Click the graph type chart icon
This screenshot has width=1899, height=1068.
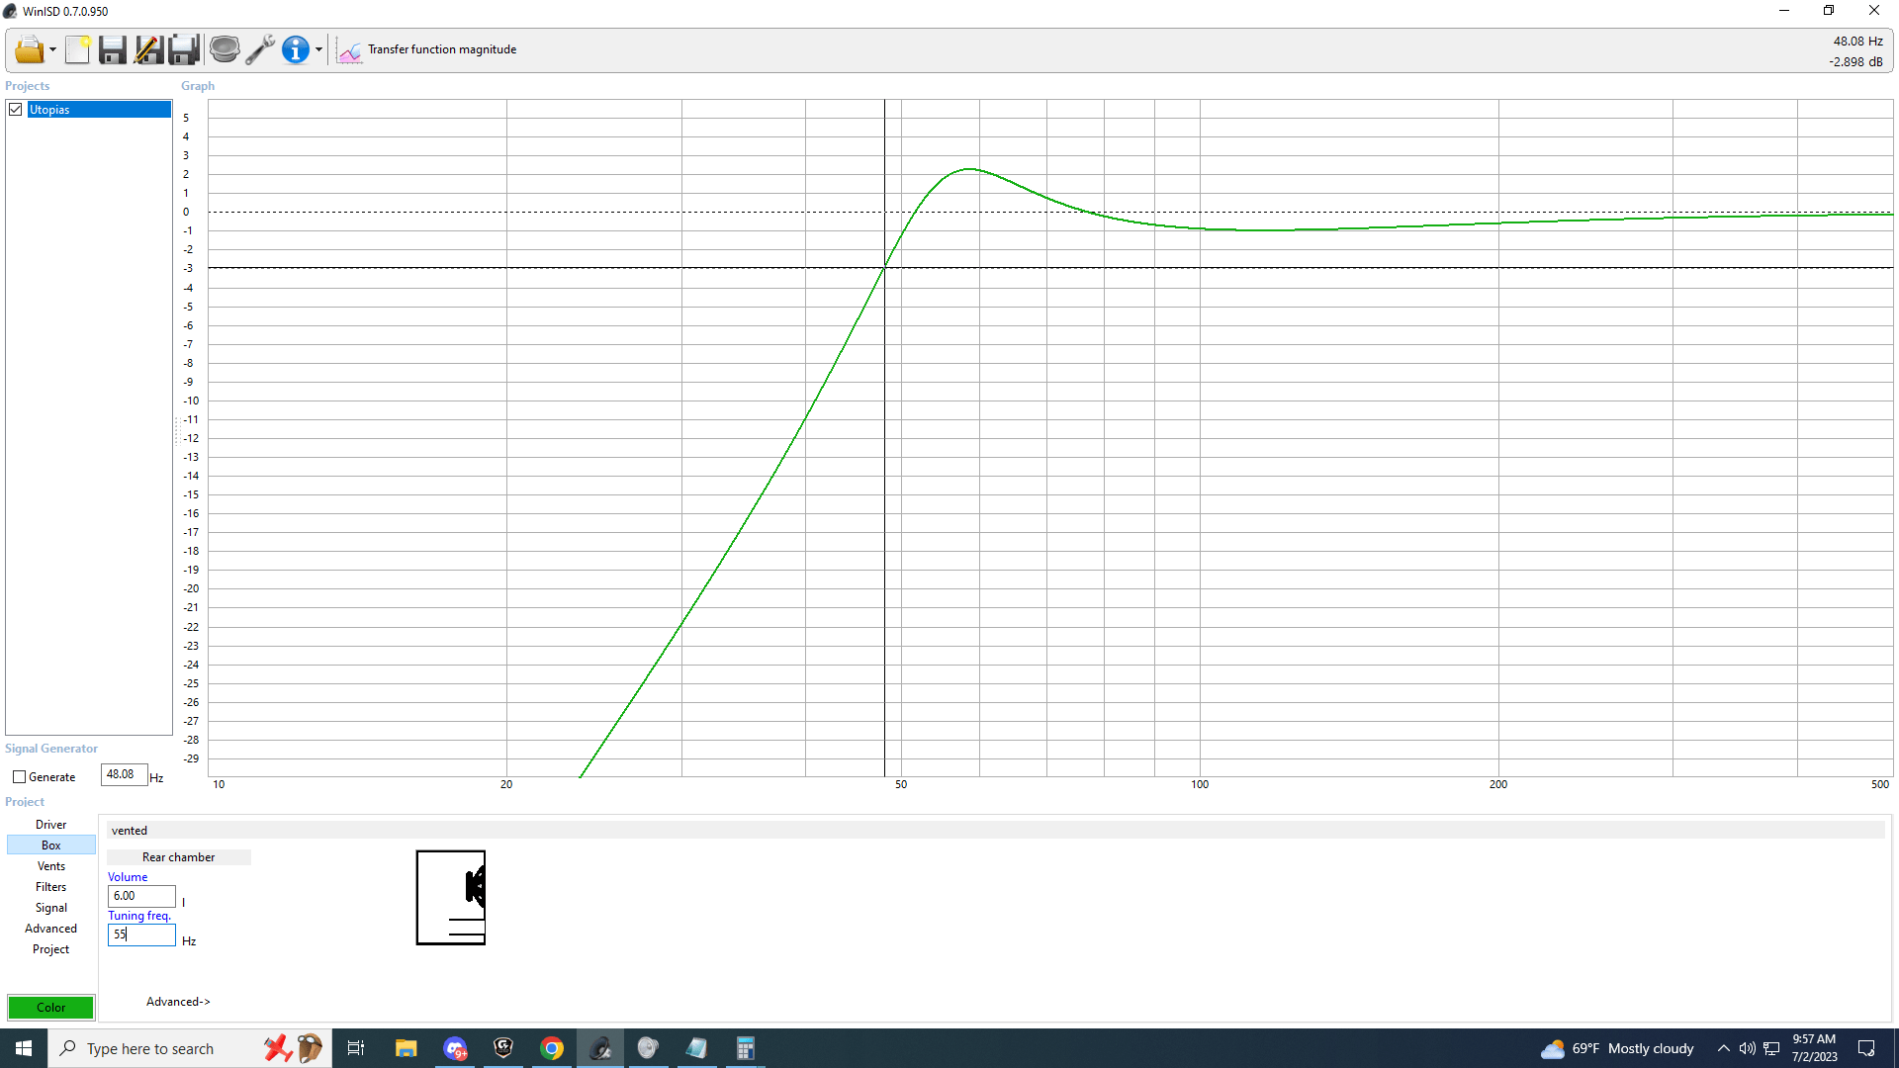pos(349,49)
